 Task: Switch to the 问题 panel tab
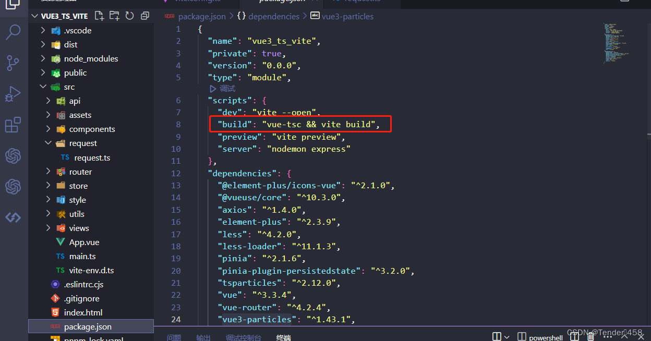tap(174, 337)
